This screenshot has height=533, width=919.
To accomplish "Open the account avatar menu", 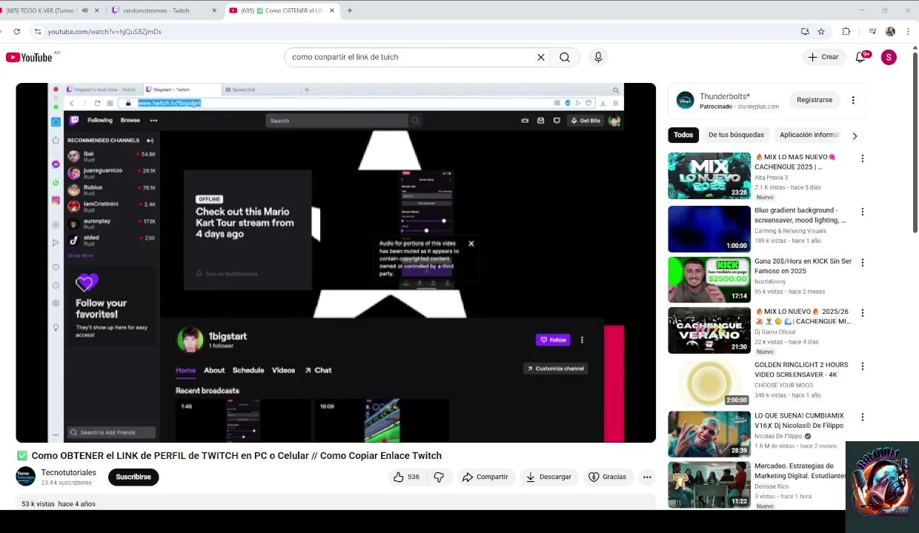I will tap(889, 57).
